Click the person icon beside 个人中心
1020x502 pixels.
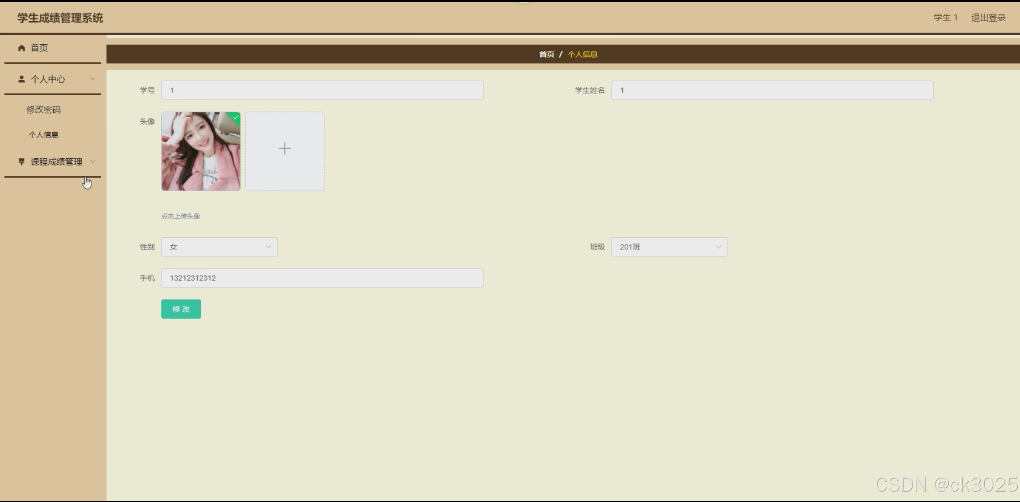pyautogui.click(x=21, y=79)
